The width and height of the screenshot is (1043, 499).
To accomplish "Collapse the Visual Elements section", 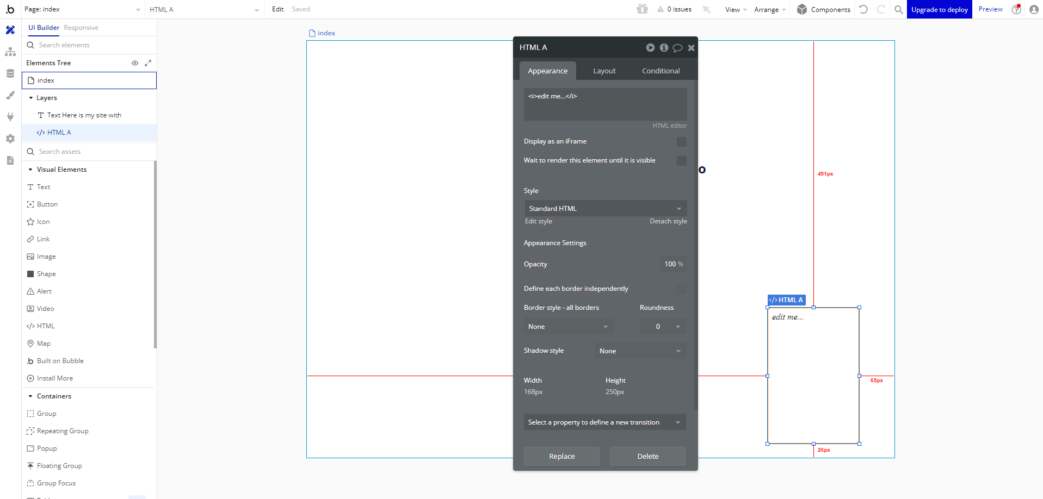I will [30, 170].
